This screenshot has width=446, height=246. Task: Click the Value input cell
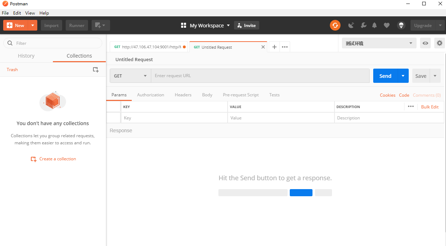[281, 118]
